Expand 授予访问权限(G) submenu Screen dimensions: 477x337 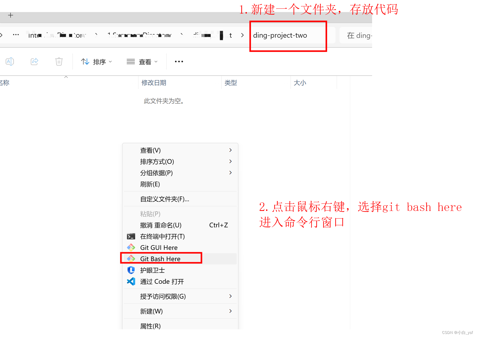pos(180,296)
